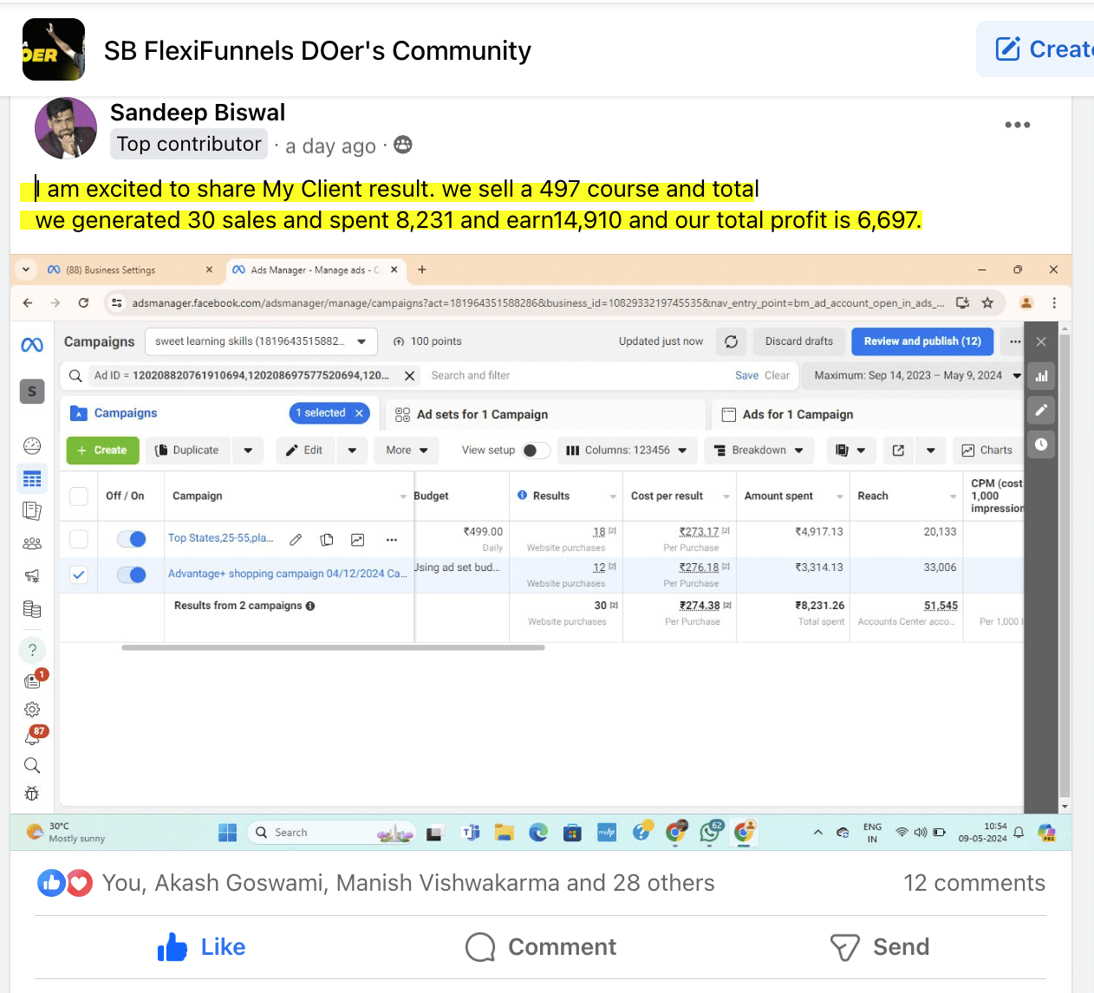Viewport: 1094px width, 993px height.
Task: Click the horizontal scrollbar under campaigns table
Action: [x=333, y=647]
